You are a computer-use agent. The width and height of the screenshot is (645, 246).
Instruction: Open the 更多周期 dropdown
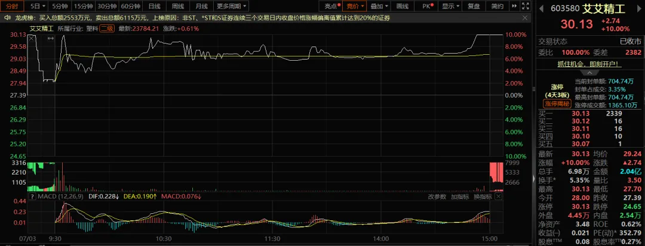click(232, 6)
